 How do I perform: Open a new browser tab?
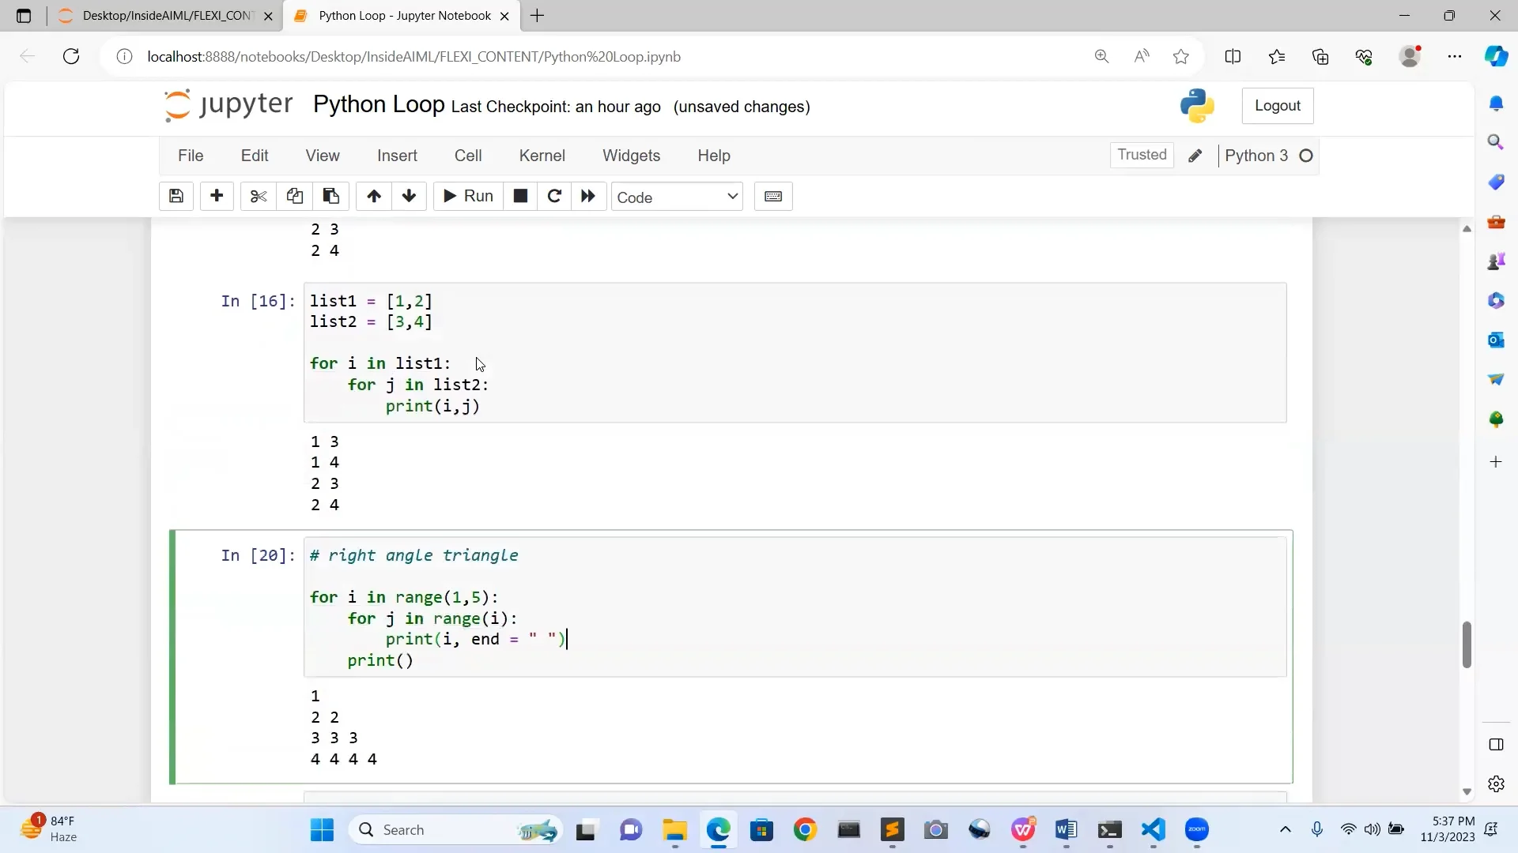pyautogui.click(x=538, y=16)
